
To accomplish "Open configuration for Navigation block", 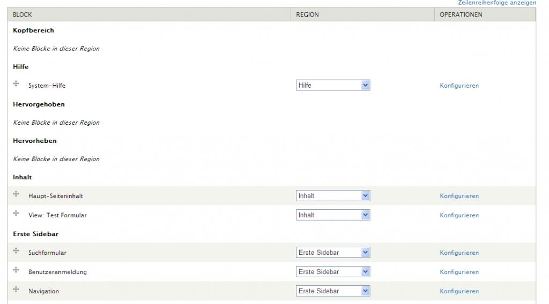I will click(459, 291).
